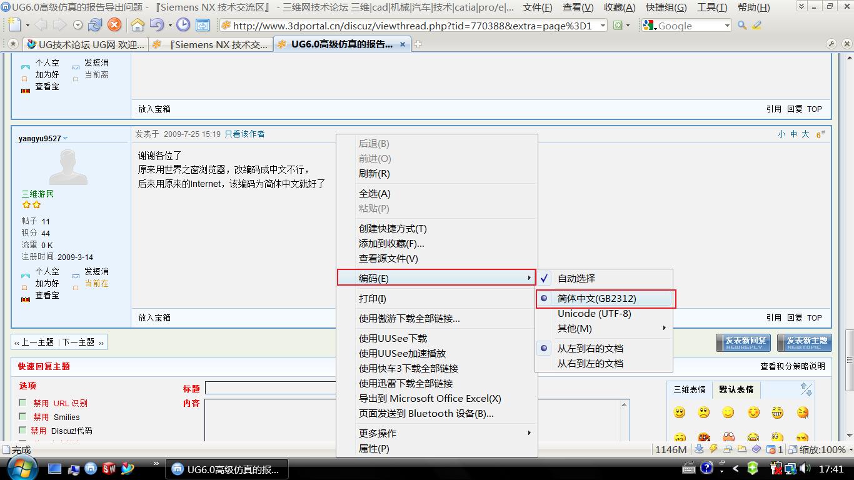Choose Unicode (UTF-8) encoding

(604, 314)
